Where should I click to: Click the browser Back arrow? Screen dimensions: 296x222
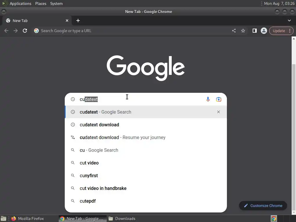pos(6,31)
